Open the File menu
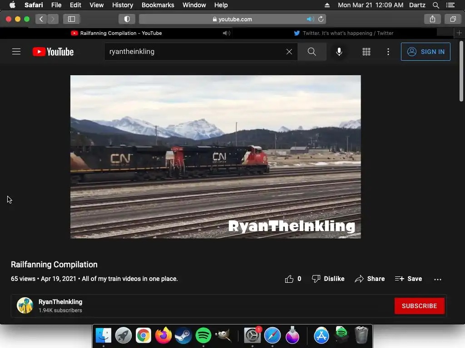 coord(56,5)
